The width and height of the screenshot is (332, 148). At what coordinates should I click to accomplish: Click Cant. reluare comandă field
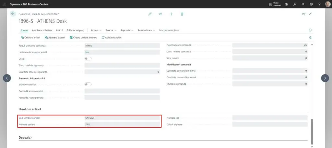coord(270,52)
